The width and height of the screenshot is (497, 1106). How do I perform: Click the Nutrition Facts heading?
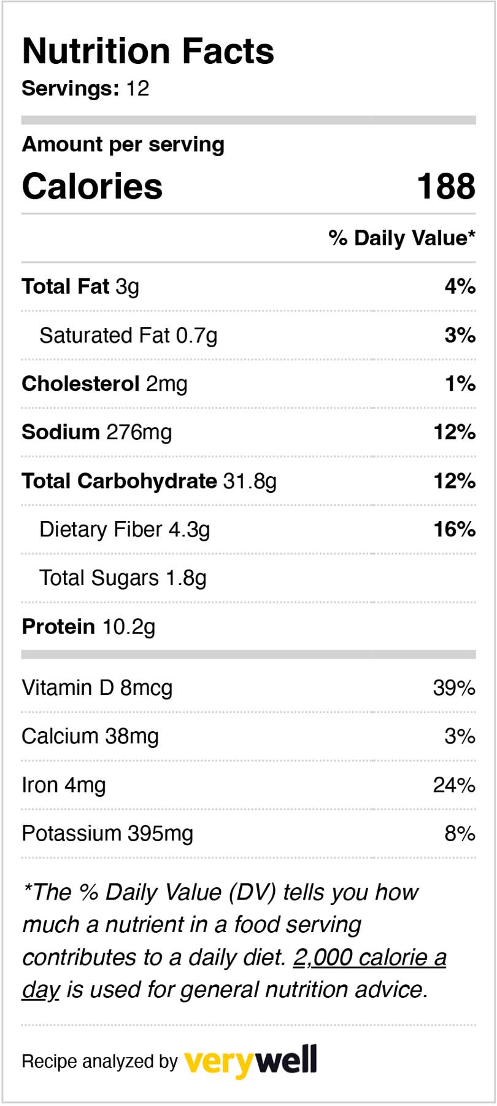coord(148,51)
